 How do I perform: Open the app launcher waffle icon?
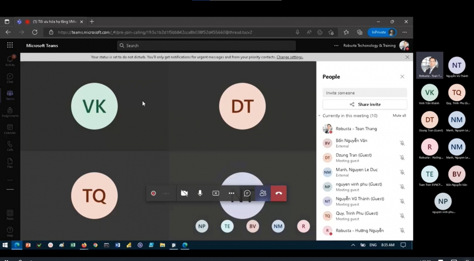[10, 45]
